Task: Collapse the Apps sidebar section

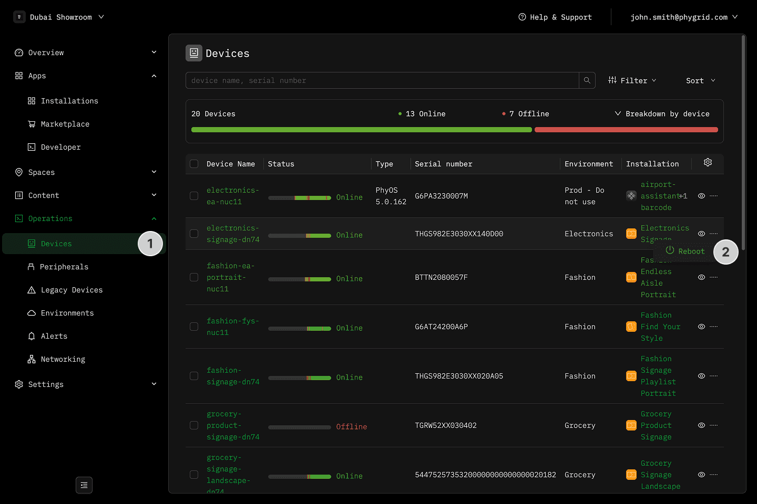Action: (x=86, y=76)
